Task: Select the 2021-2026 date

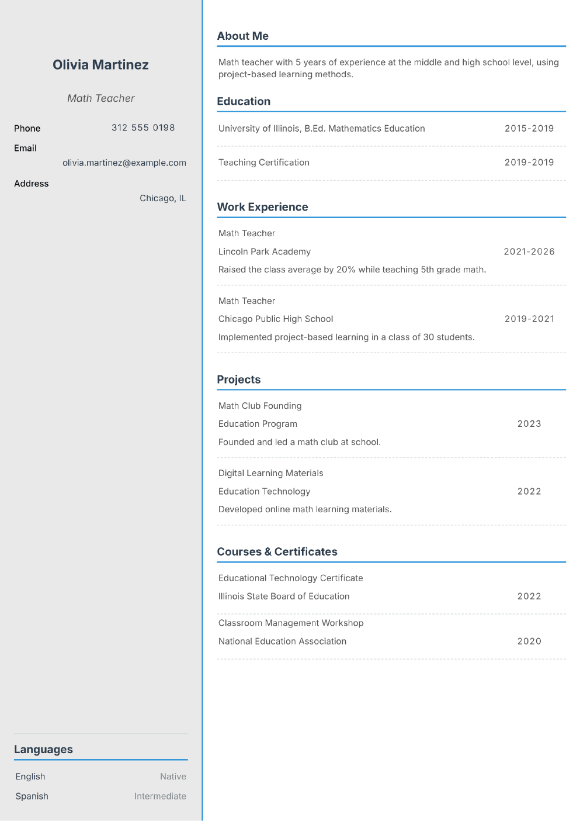Action: click(529, 251)
